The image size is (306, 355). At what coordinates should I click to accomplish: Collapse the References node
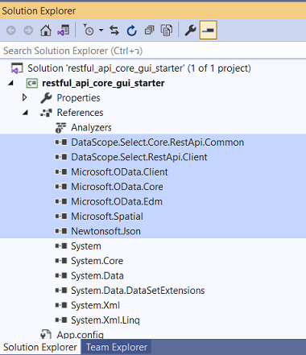click(x=25, y=113)
